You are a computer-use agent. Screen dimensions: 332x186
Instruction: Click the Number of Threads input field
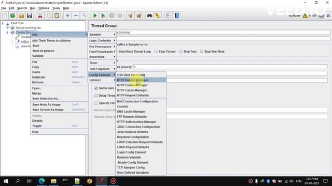tap(230, 67)
